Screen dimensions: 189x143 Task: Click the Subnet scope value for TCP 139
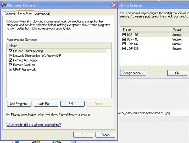pyautogui.click(x=177, y=35)
